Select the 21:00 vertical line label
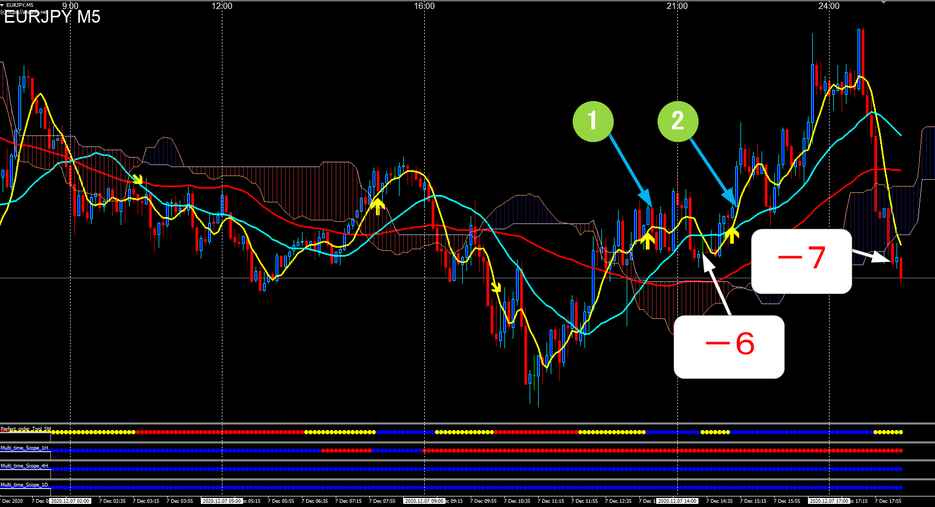This screenshot has height=507, width=935. tap(677, 6)
